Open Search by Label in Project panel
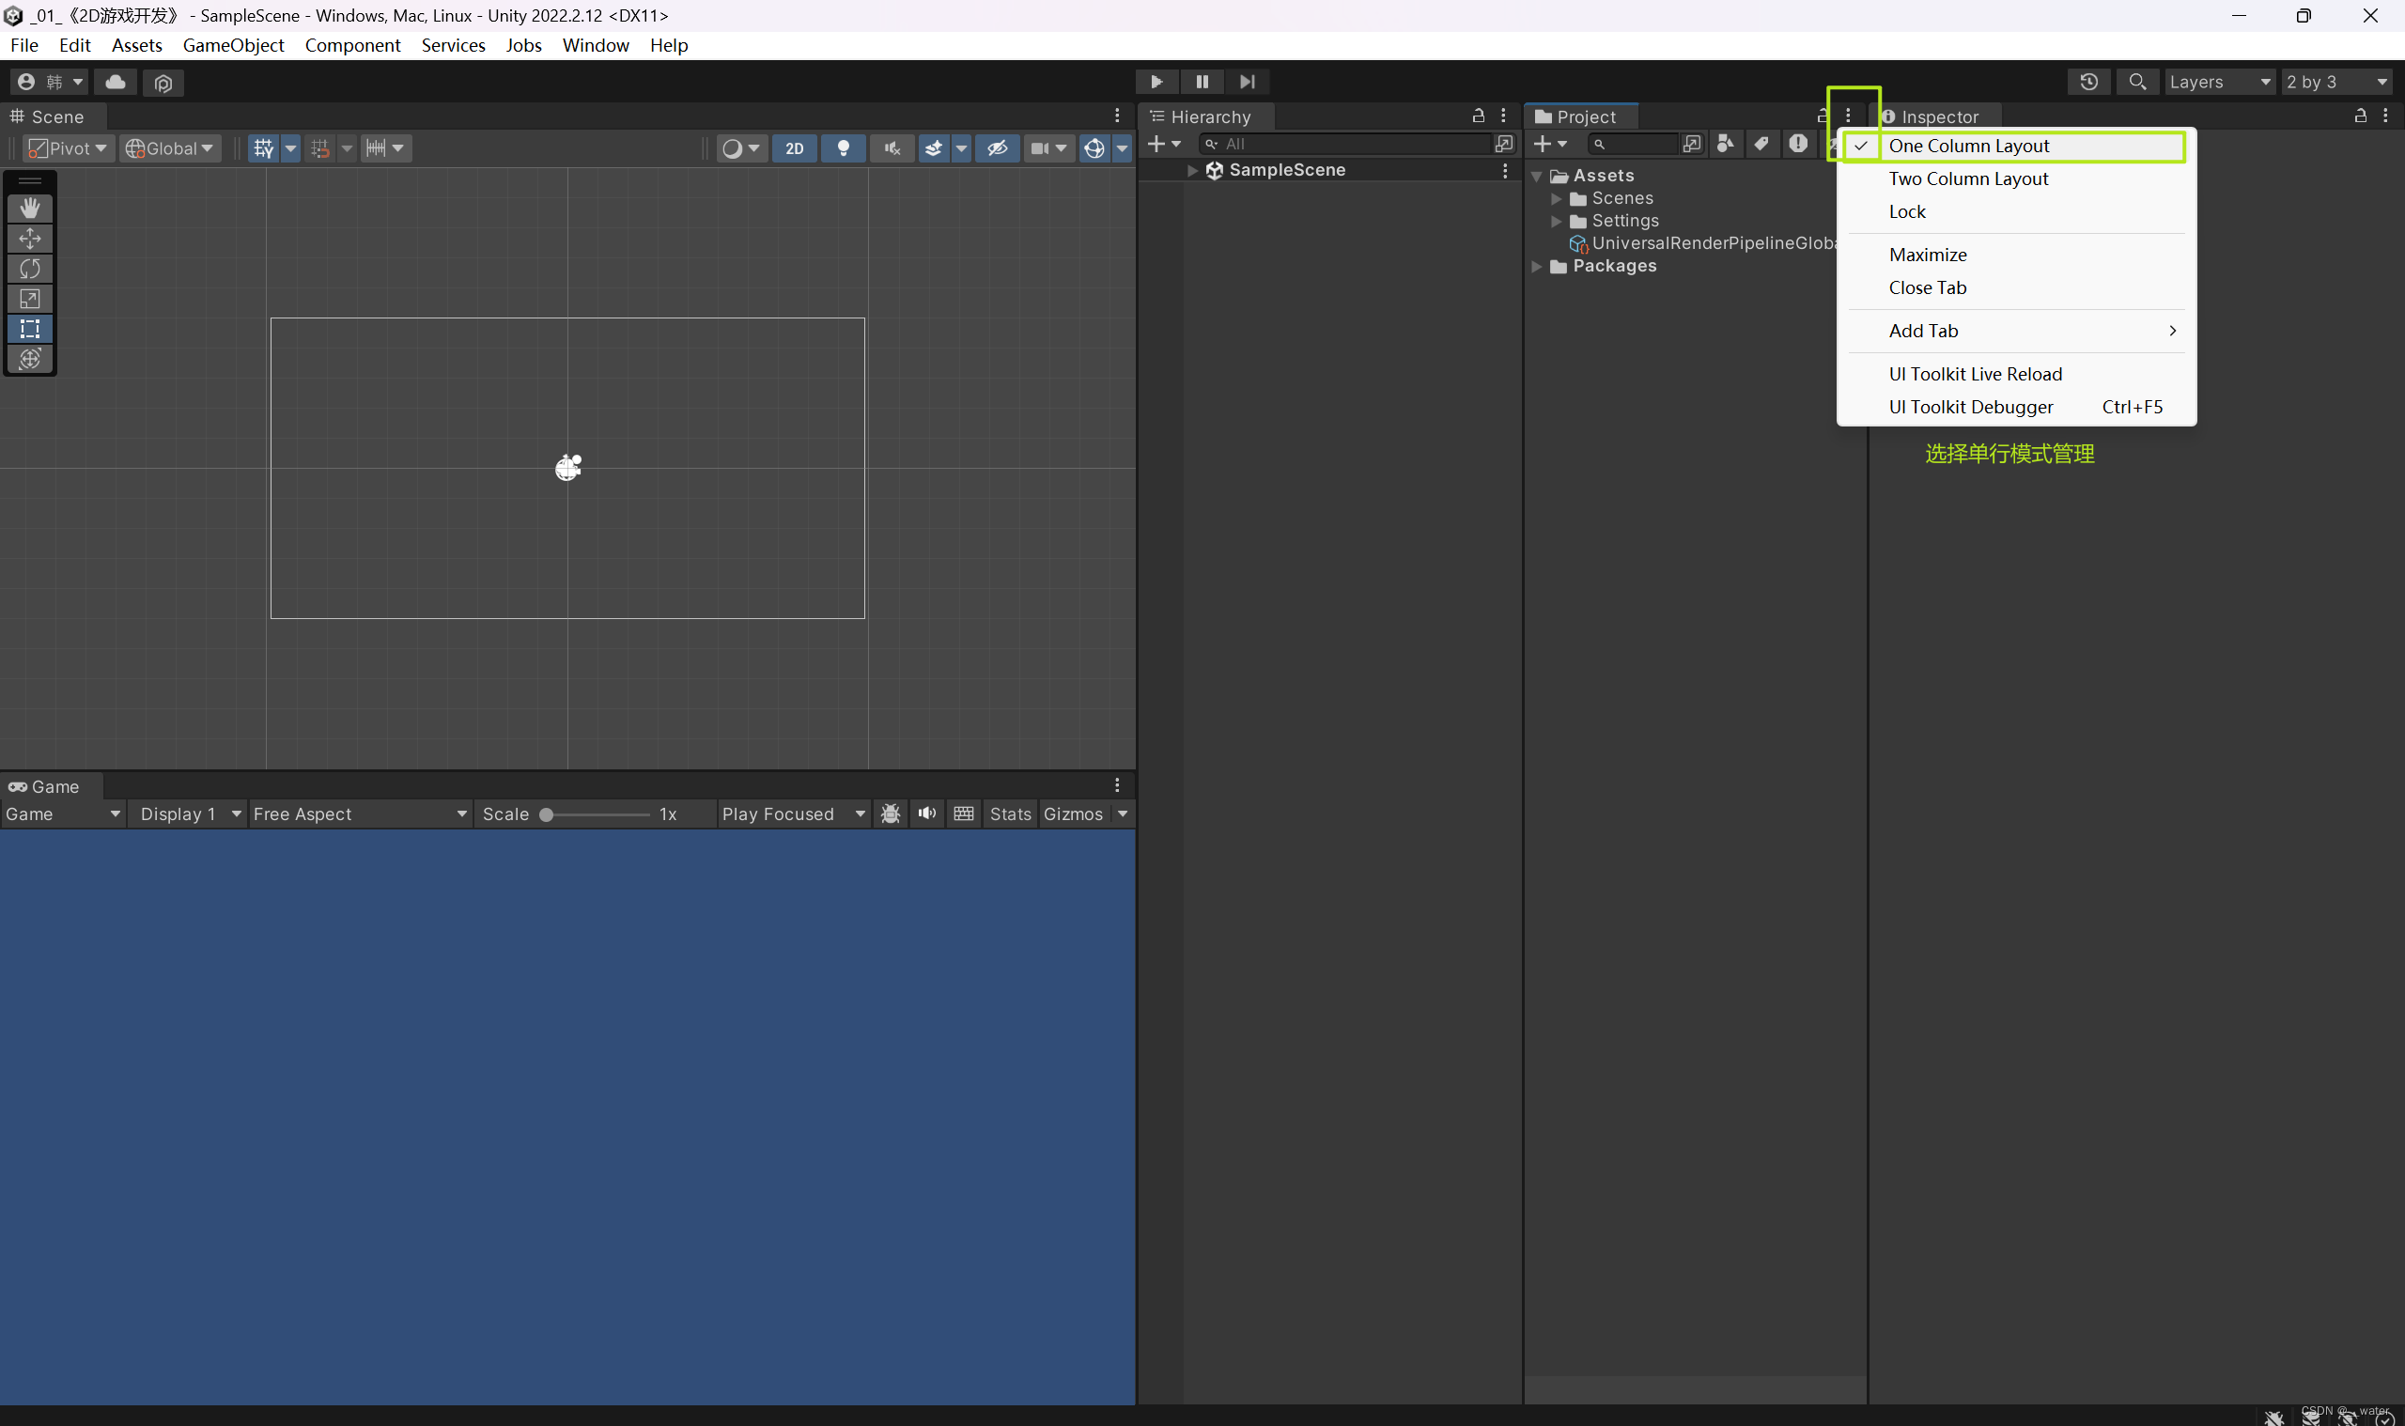 (x=1761, y=143)
